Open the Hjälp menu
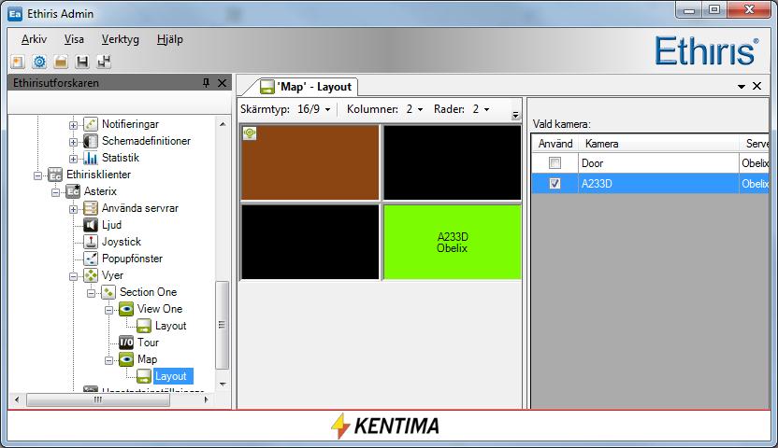Viewport: 778px width, 448px height. 169,39
